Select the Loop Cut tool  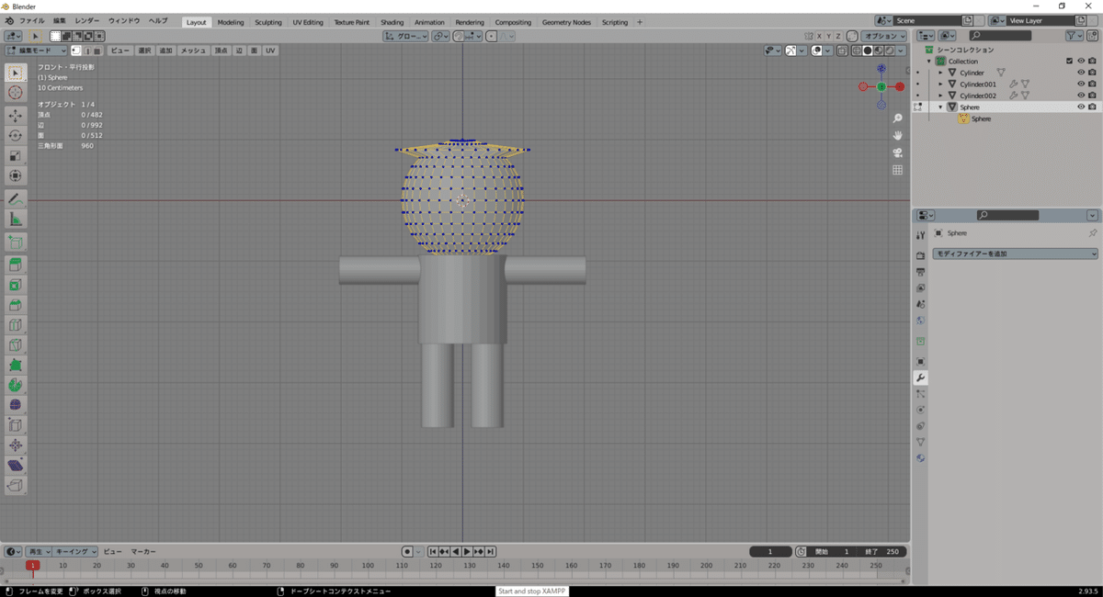click(16, 325)
